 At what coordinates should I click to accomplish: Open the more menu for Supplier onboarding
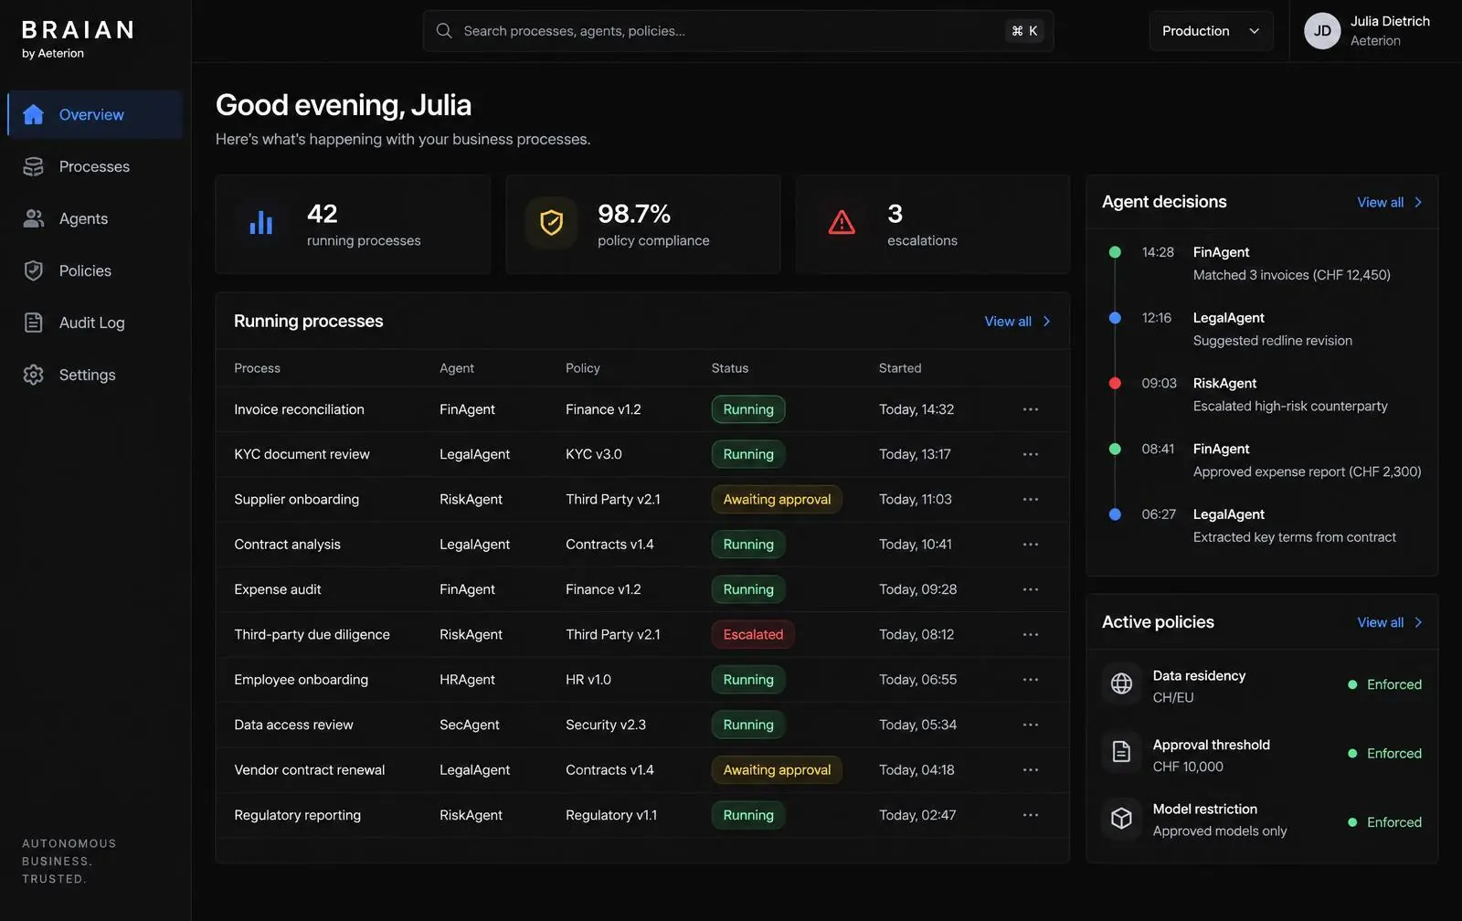tap(1031, 499)
